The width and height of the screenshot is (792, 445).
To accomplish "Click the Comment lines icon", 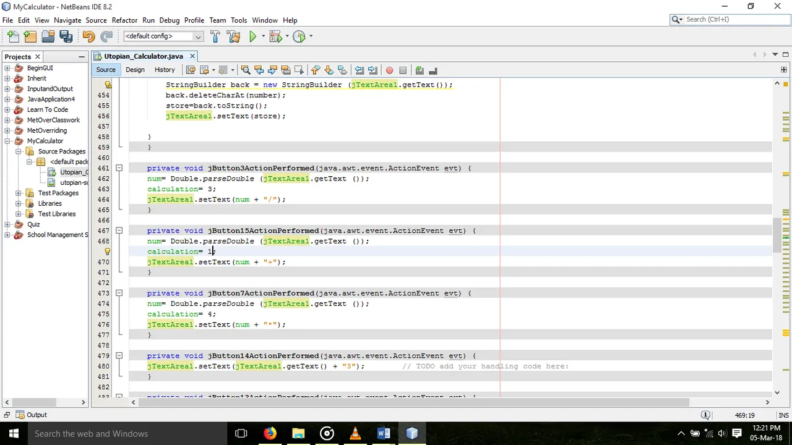I will click(x=420, y=70).
